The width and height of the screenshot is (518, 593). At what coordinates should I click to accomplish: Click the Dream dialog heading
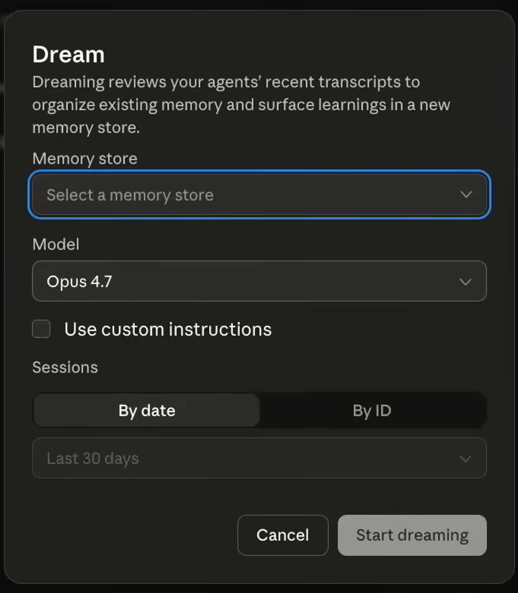[x=68, y=54]
